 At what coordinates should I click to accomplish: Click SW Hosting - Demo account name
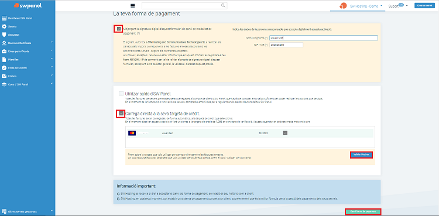point(364,6)
